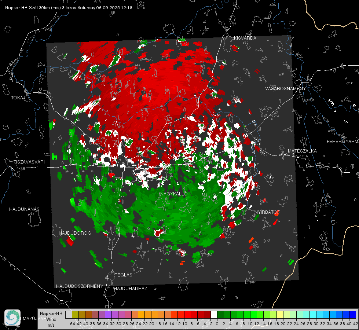Click the KISVÁRDA town label

(245, 38)
